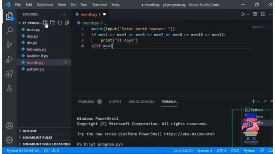Run the Python file with play button
Screen dimensions: 275x154
(243, 14)
